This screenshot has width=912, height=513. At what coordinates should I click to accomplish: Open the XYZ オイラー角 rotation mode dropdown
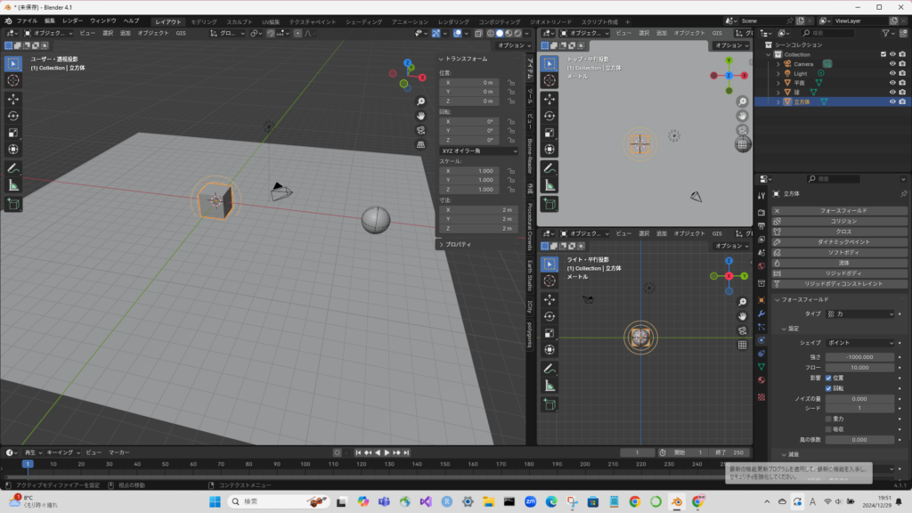click(x=478, y=151)
